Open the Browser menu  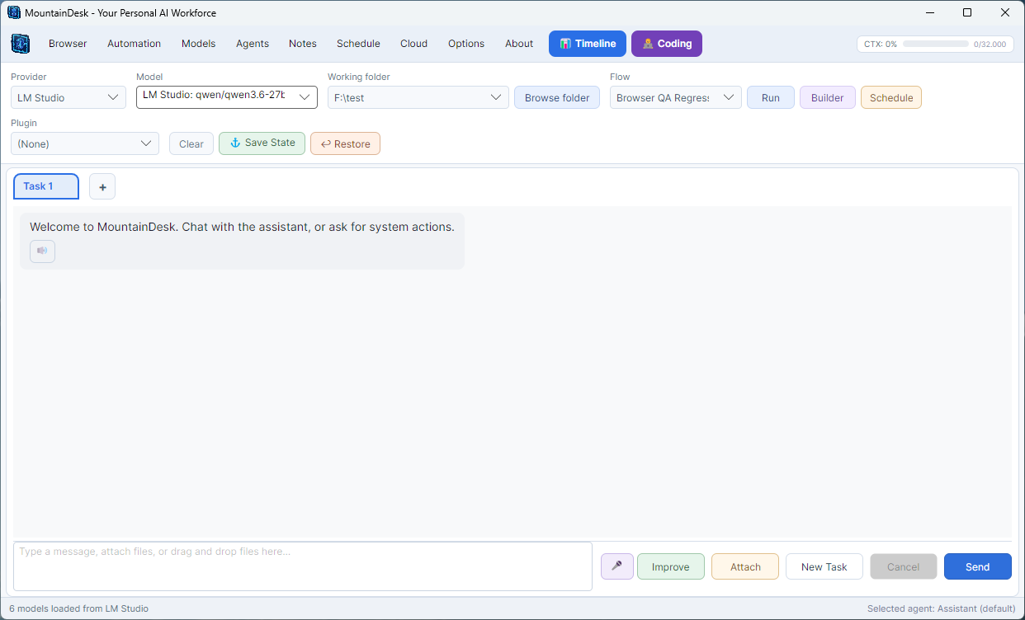pos(68,44)
